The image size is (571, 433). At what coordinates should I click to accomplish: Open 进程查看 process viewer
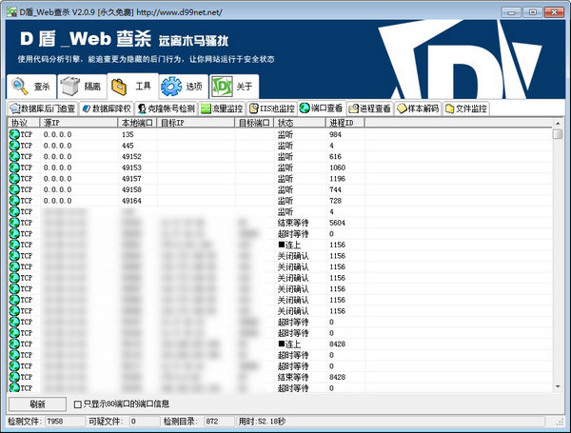point(369,108)
